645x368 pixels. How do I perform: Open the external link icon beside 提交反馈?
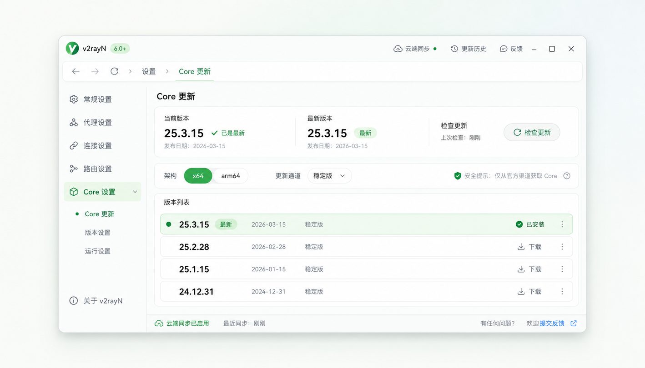click(574, 323)
